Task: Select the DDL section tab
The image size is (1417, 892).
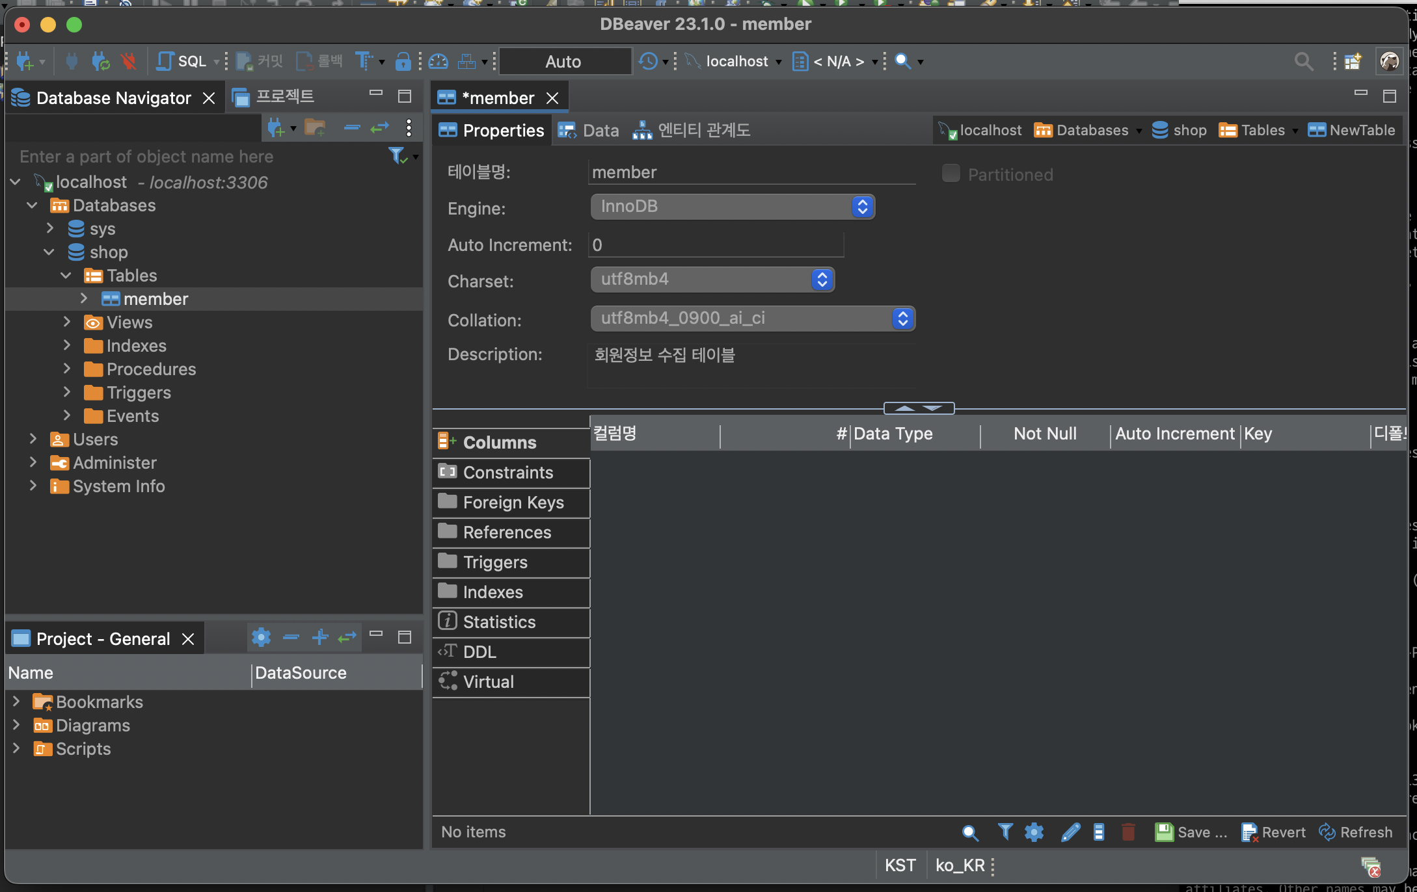Action: click(x=479, y=651)
